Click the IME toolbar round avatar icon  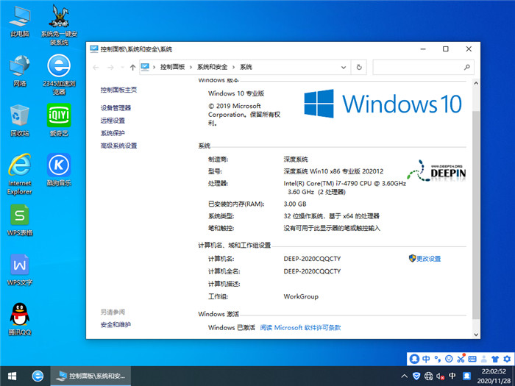414,359
